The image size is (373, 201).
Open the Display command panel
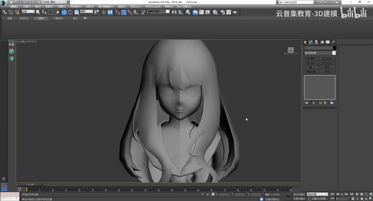(328, 42)
